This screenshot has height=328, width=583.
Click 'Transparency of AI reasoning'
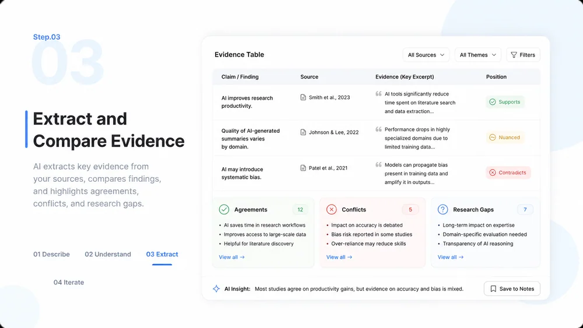[478, 244]
